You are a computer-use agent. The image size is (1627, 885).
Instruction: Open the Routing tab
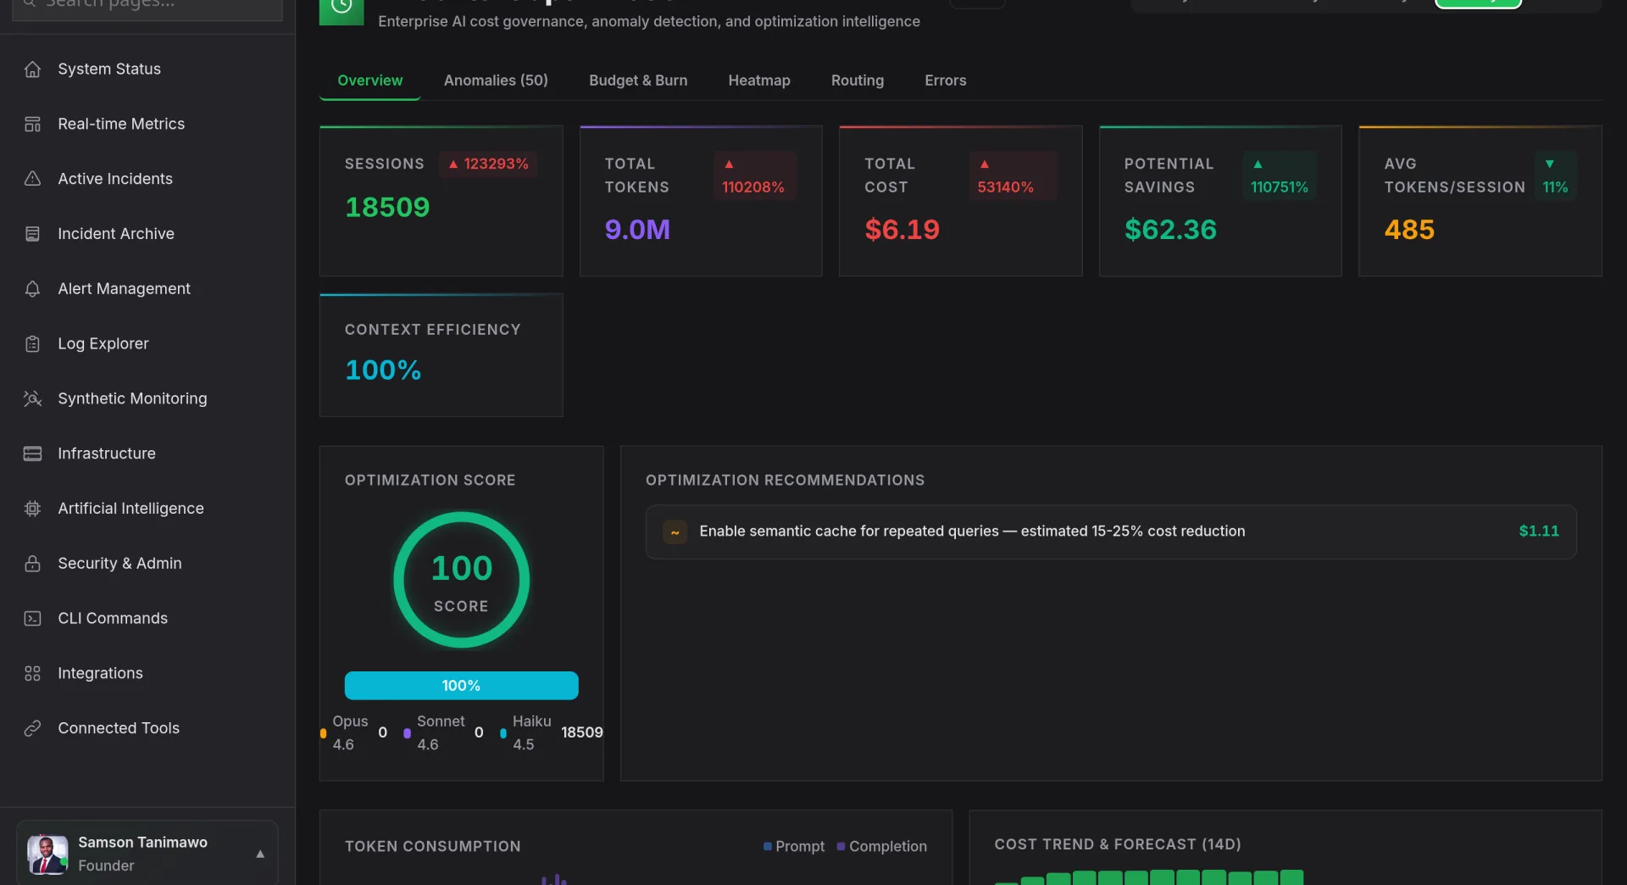(857, 81)
